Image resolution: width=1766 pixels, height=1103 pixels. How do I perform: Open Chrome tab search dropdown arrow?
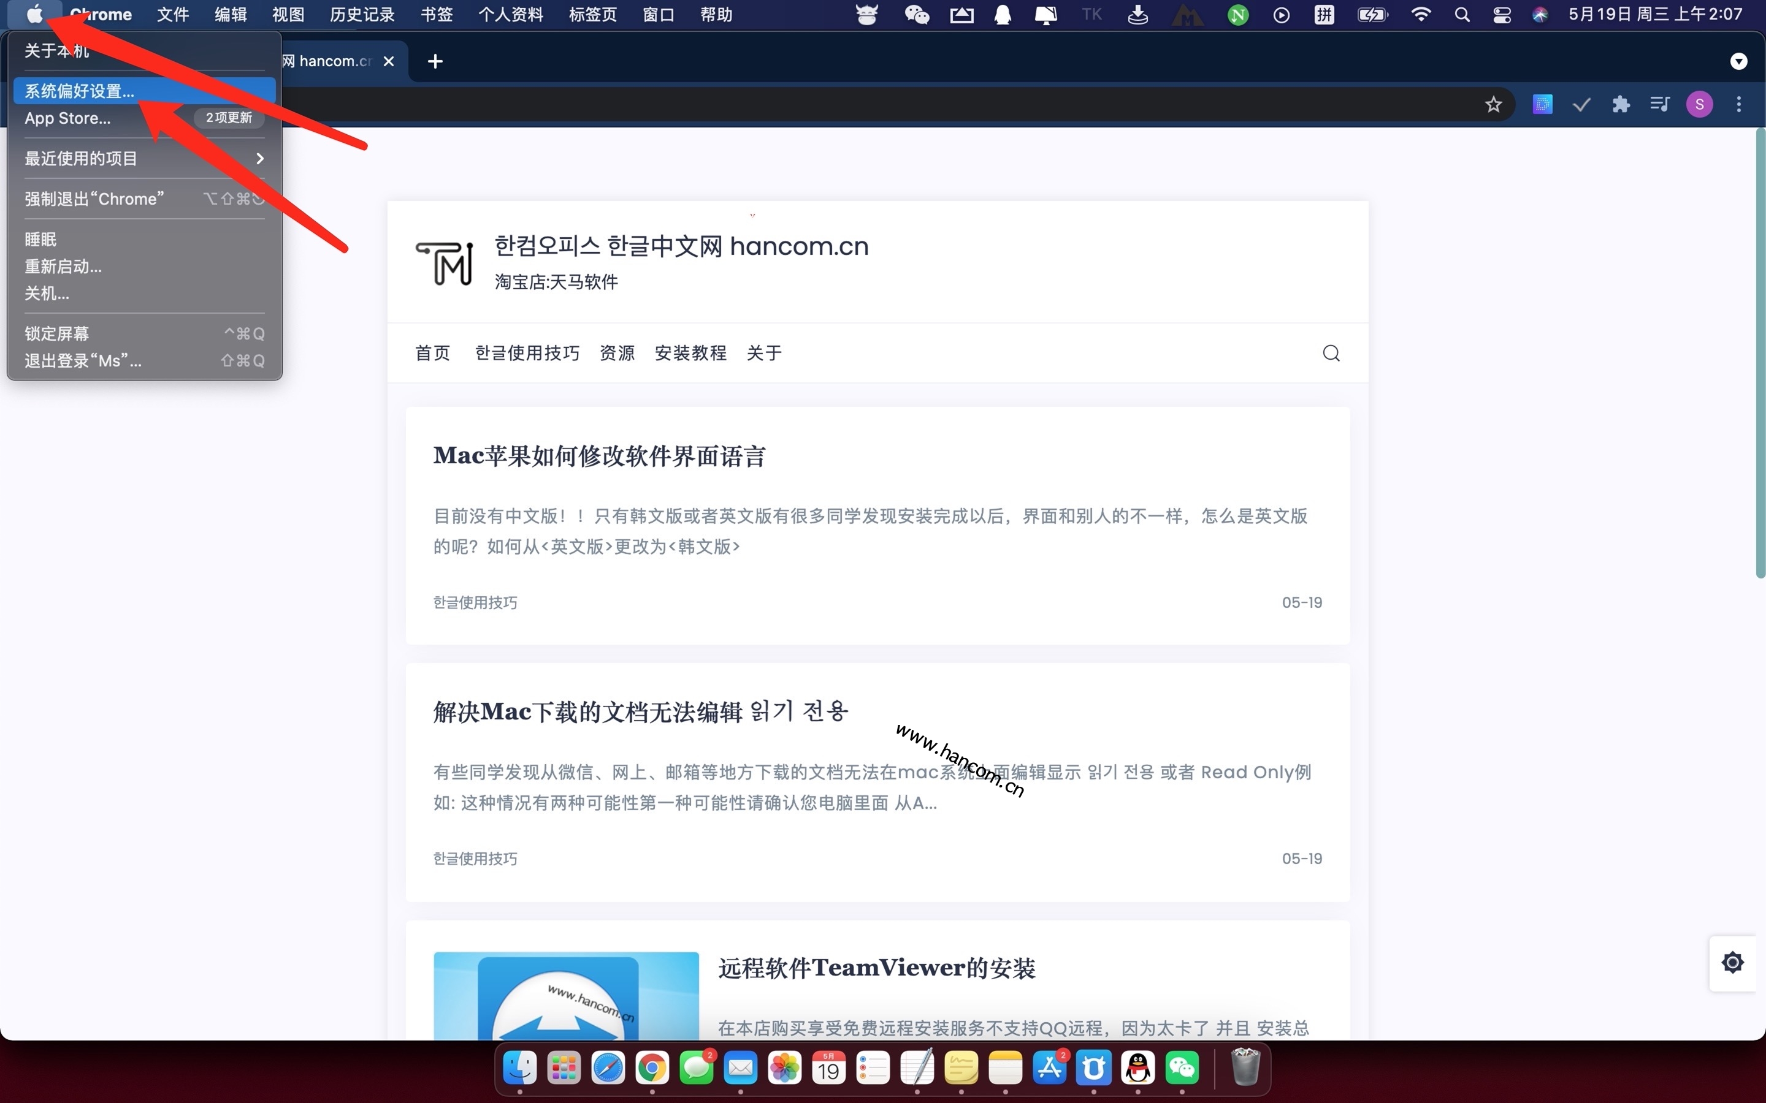pyautogui.click(x=1739, y=61)
